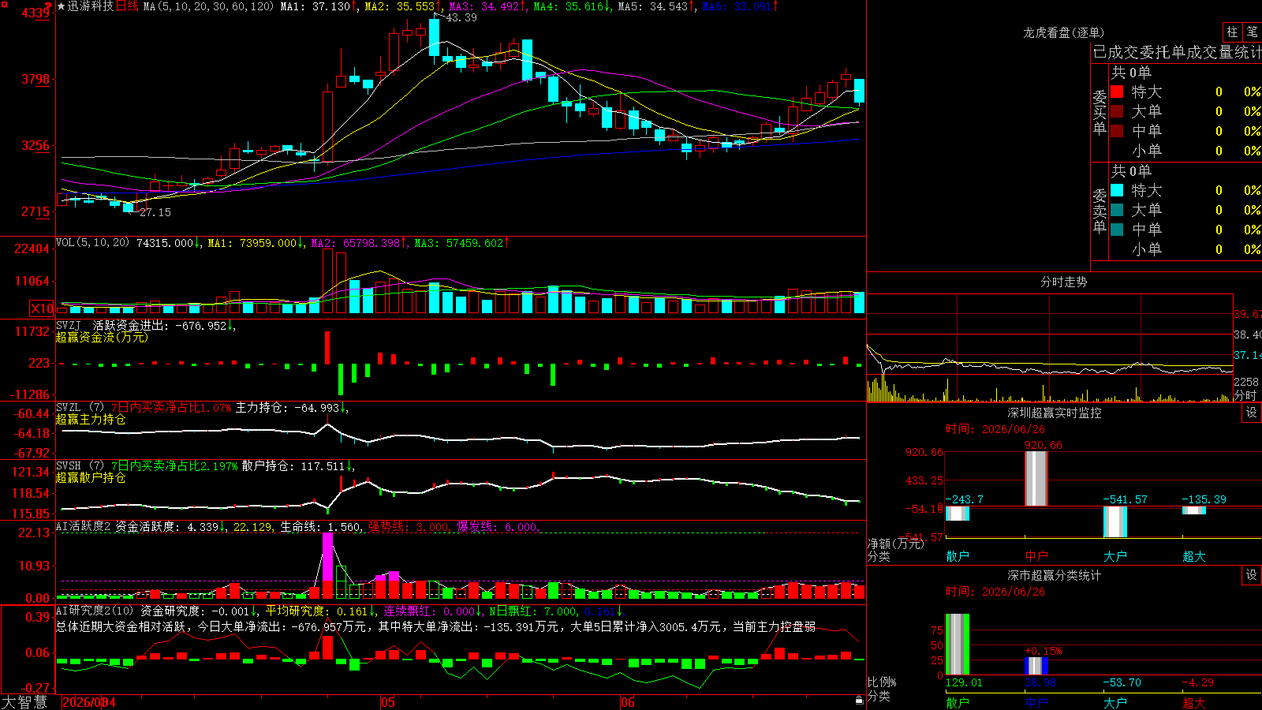Click the 中户 label under 深圳超赢实时监控
This screenshot has height=710, width=1262.
tap(1036, 556)
